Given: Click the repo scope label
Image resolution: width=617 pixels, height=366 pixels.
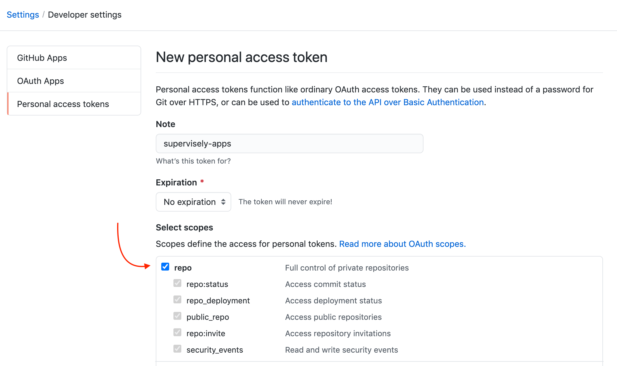Looking at the screenshot, I should coord(183,268).
